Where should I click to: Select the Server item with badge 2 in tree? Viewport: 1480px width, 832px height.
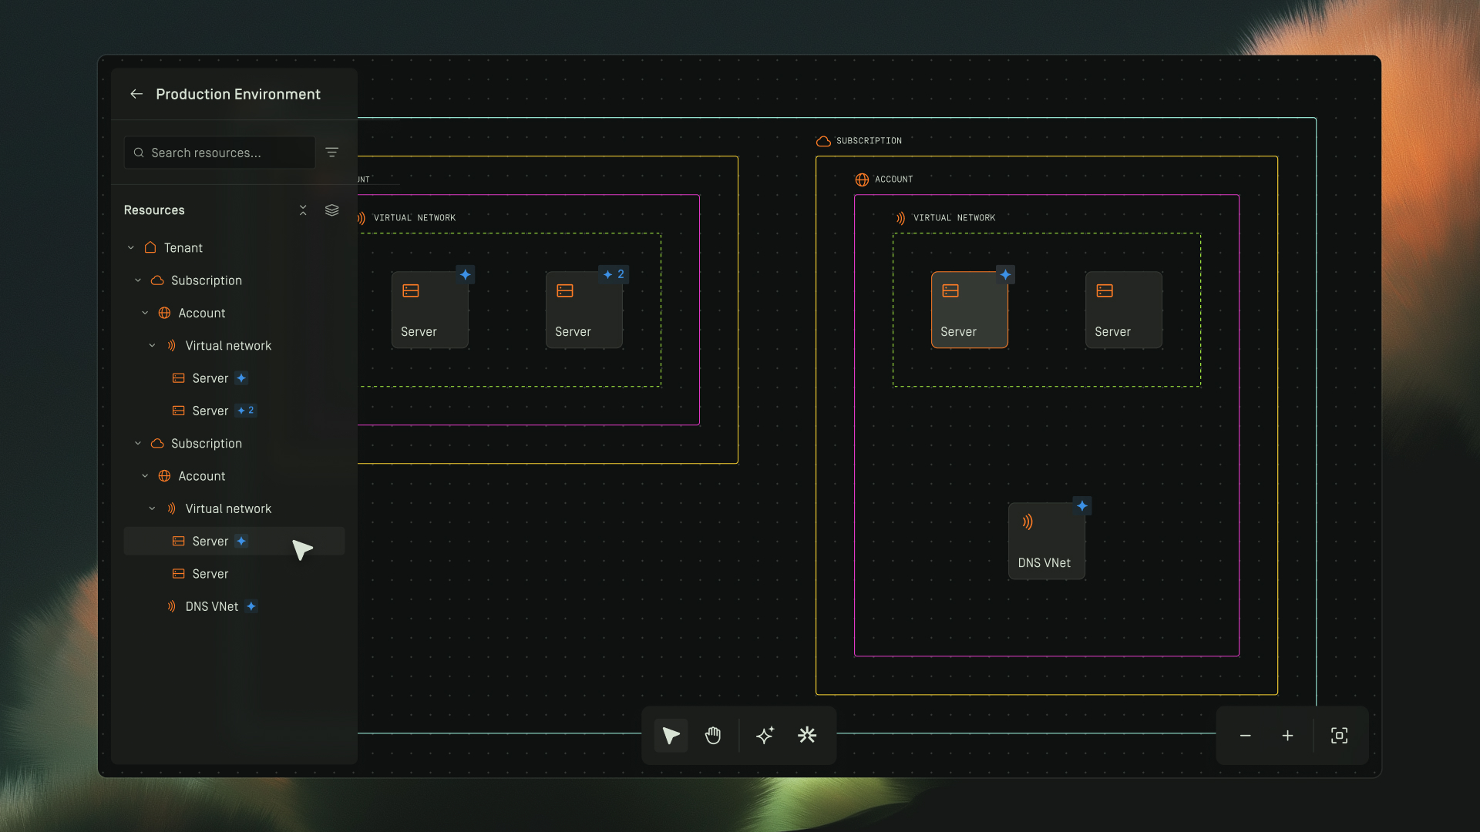[x=210, y=411]
